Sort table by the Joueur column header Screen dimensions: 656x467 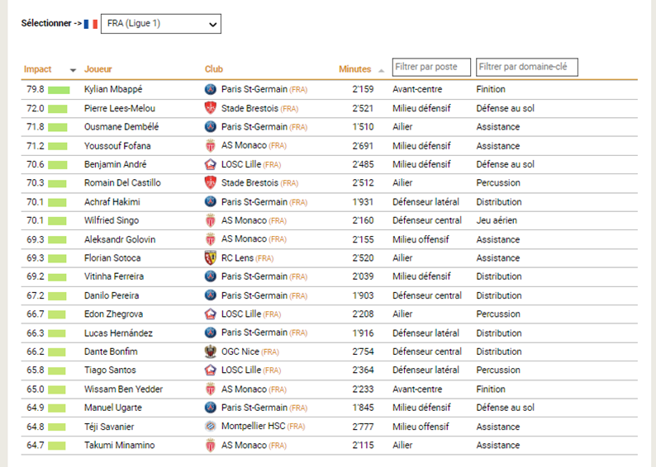[x=97, y=69]
